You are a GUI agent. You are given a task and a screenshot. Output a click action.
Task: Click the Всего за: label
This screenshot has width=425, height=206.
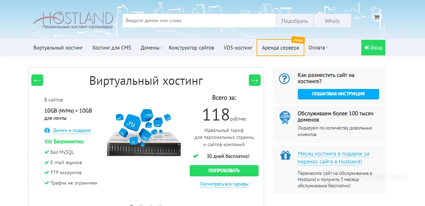tap(224, 98)
